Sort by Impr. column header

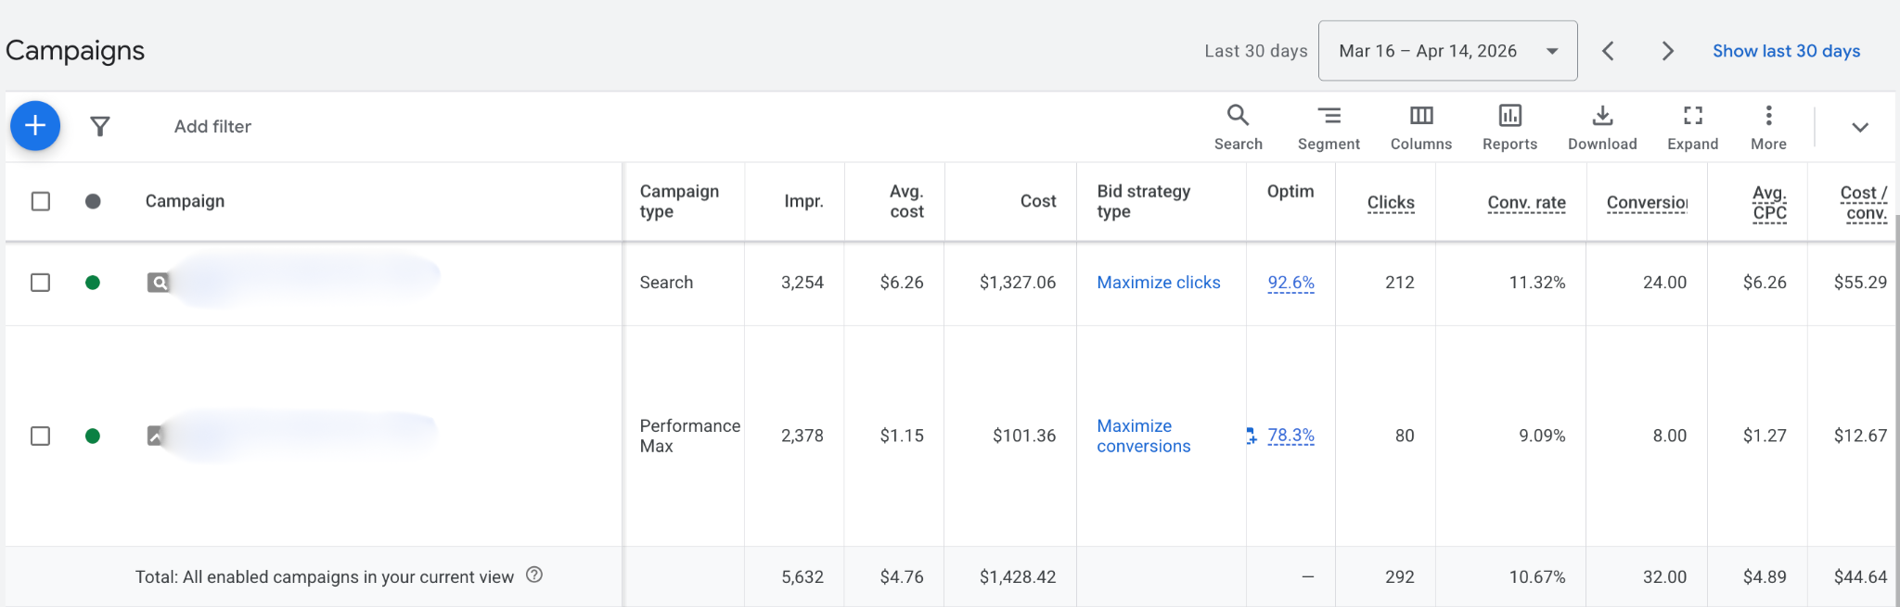[803, 201]
